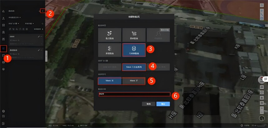Select the 斜面航线 slope route type tile
This screenshot has width=268, height=128.
tap(110, 50)
